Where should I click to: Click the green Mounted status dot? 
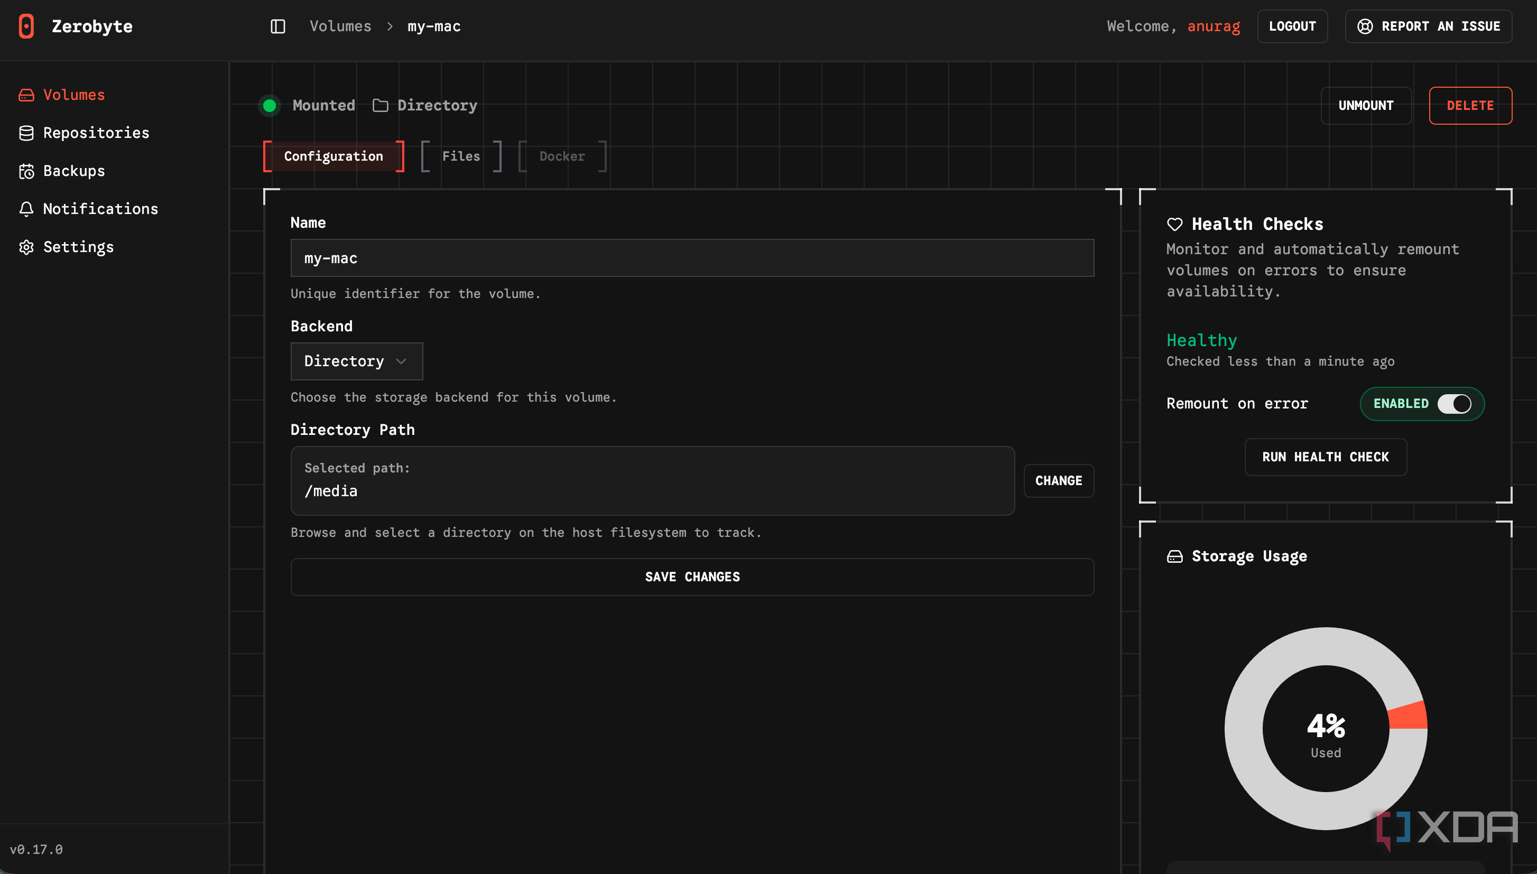tap(270, 106)
